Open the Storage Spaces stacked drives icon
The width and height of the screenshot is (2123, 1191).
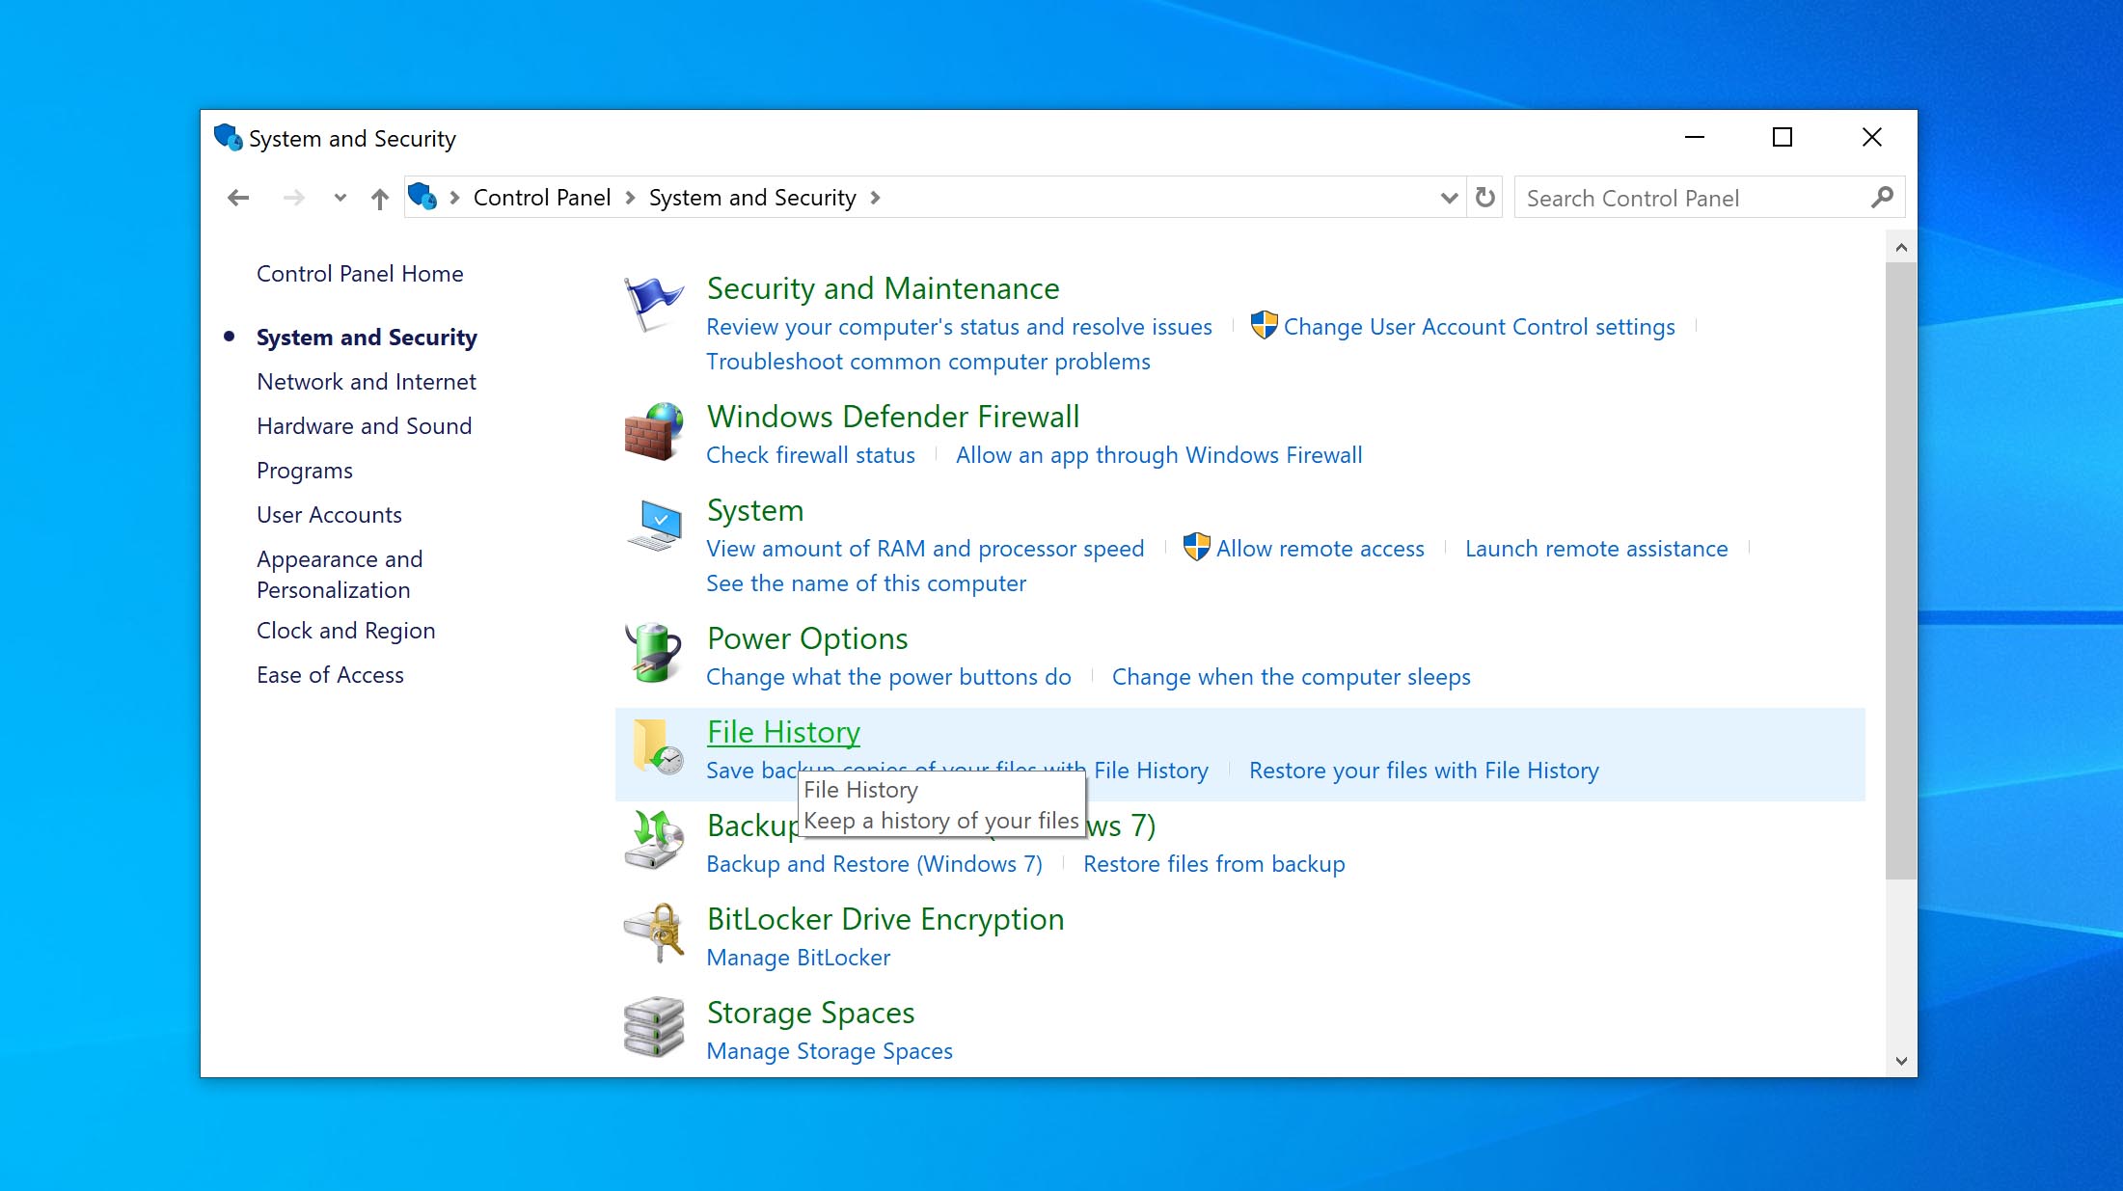coord(653,1027)
